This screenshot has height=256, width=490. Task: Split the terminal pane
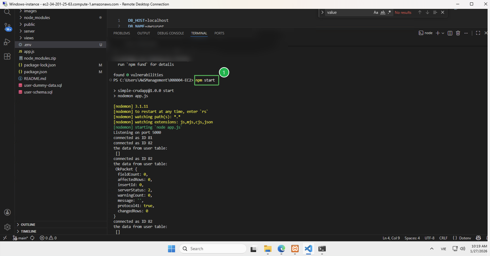pos(450,33)
